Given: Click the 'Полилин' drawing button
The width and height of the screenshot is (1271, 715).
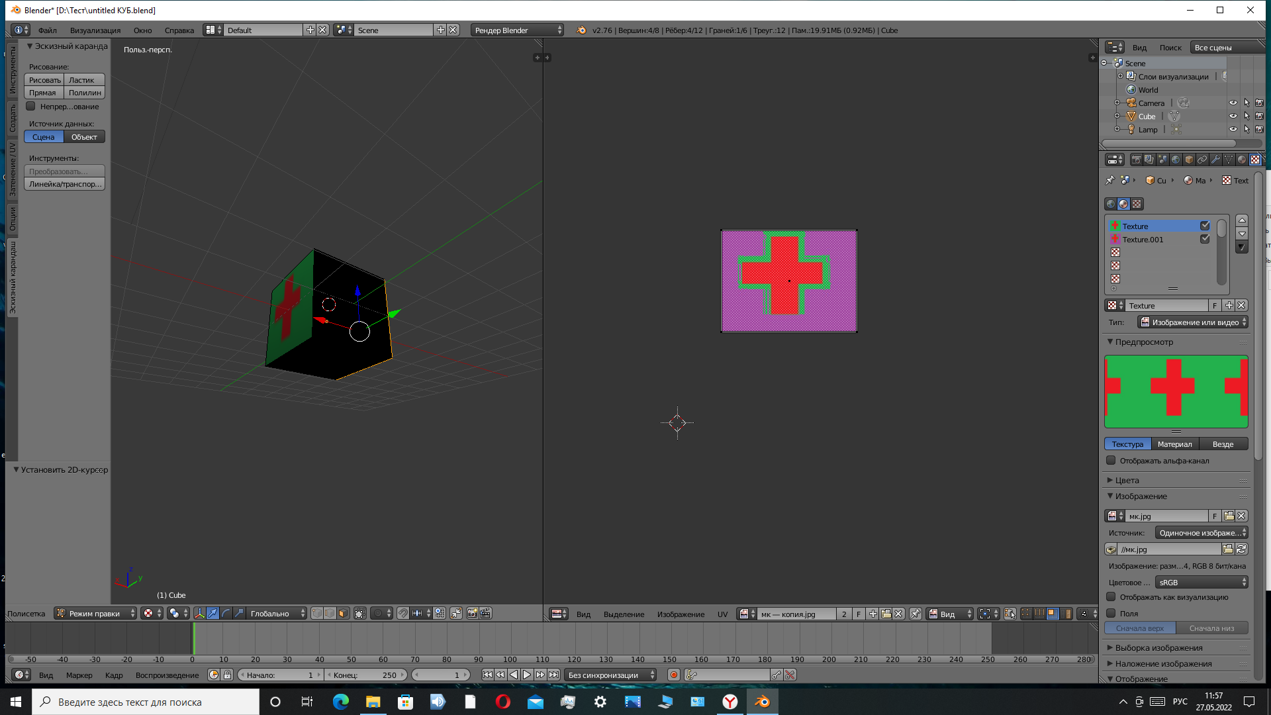Looking at the screenshot, I should 85,93.
